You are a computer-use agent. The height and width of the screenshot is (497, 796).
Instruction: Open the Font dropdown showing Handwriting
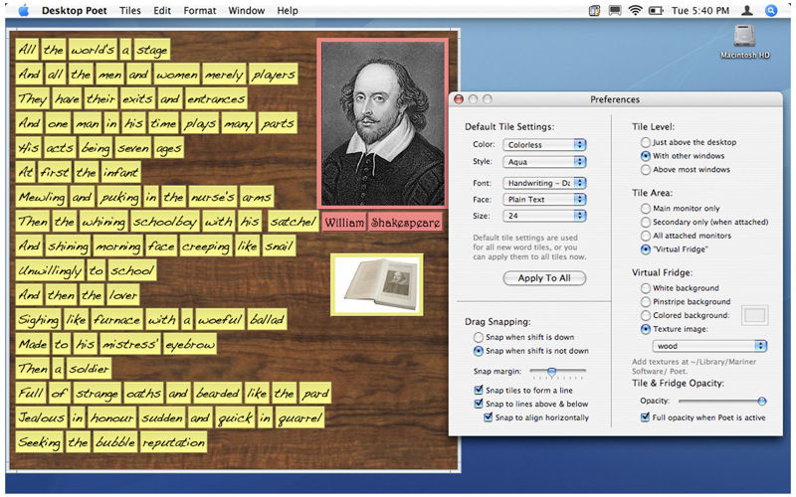pos(544,183)
